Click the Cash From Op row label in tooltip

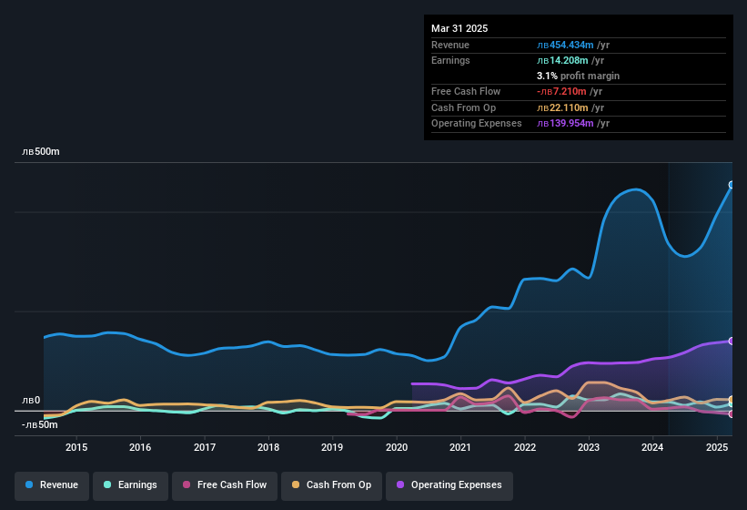tap(463, 107)
